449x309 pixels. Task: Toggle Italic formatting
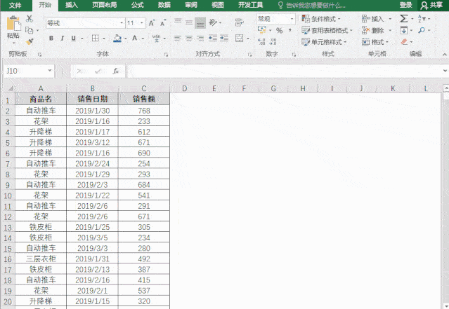pos(62,38)
